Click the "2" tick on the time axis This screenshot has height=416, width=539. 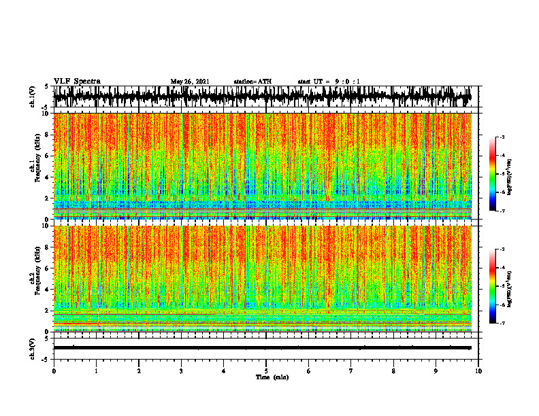(x=139, y=371)
